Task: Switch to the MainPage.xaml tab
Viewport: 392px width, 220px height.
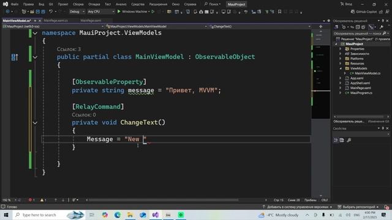Action: [x=91, y=21]
